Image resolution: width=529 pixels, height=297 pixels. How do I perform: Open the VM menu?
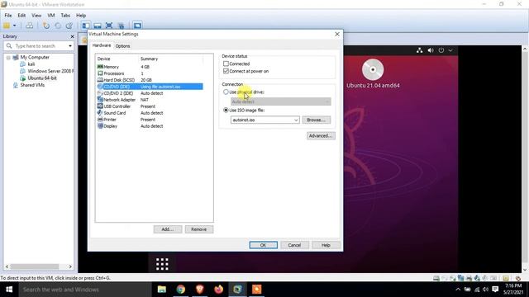click(51, 16)
